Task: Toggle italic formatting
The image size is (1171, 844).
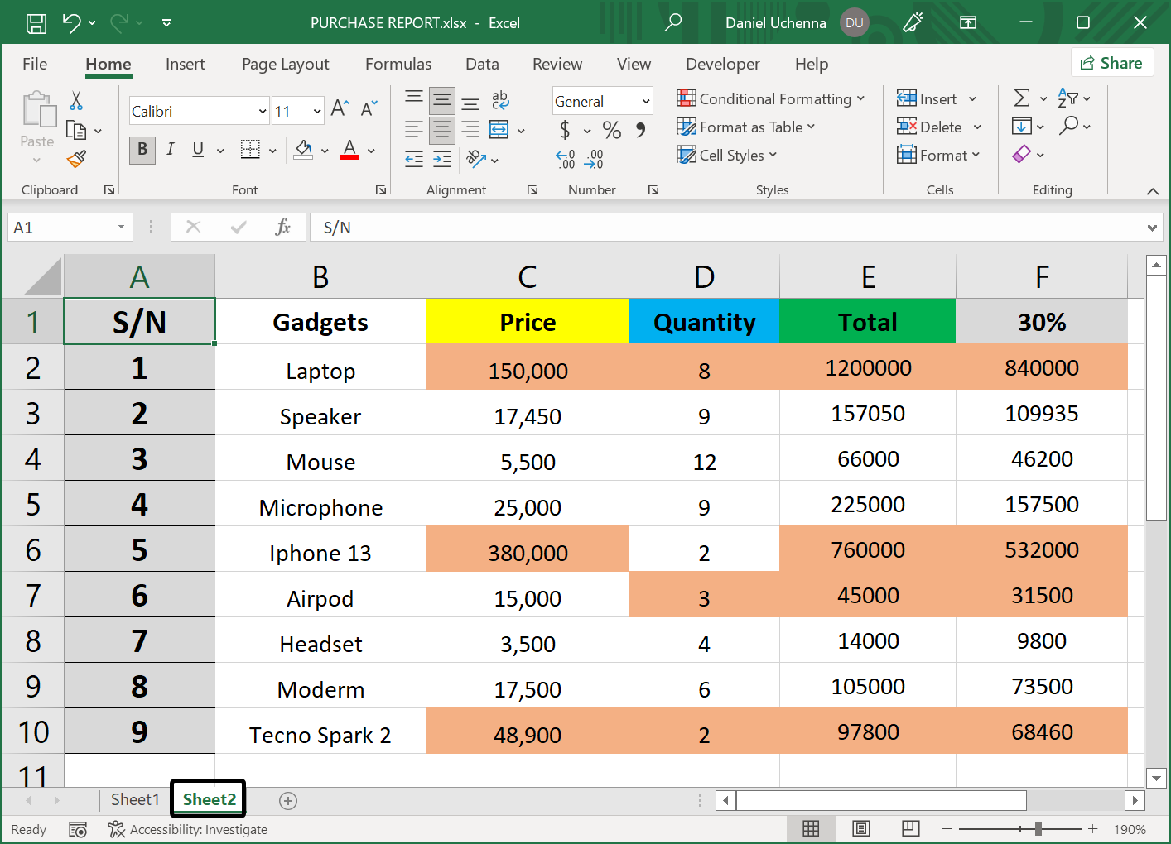Action: (170, 151)
